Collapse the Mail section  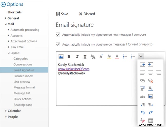[6, 24]
